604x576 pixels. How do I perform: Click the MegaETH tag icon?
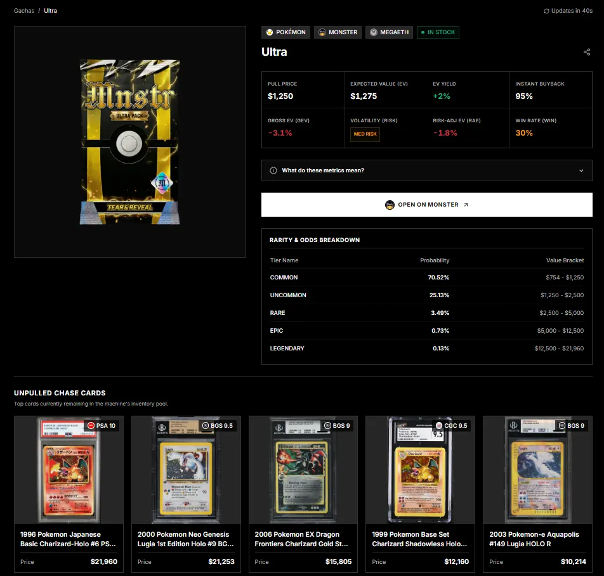coord(374,32)
